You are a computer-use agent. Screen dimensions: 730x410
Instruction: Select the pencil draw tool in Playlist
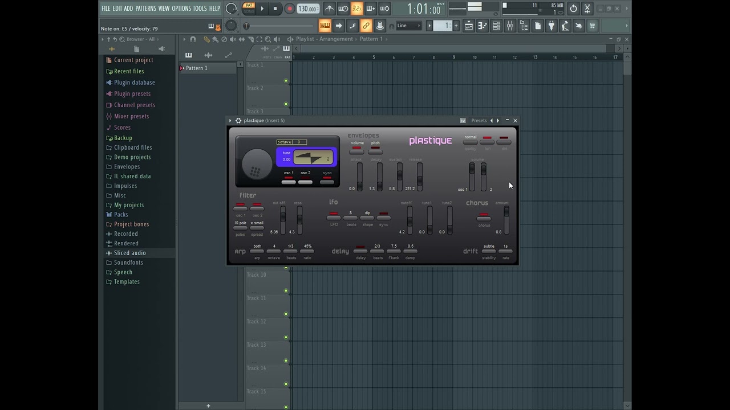click(x=206, y=39)
